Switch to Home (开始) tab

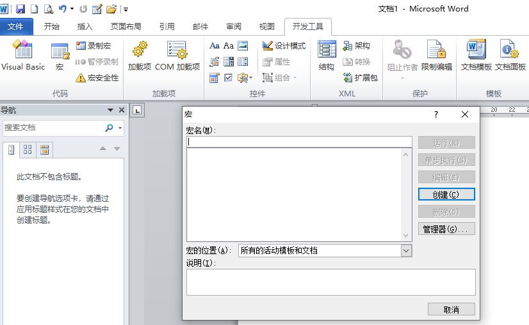coord(52,27)
